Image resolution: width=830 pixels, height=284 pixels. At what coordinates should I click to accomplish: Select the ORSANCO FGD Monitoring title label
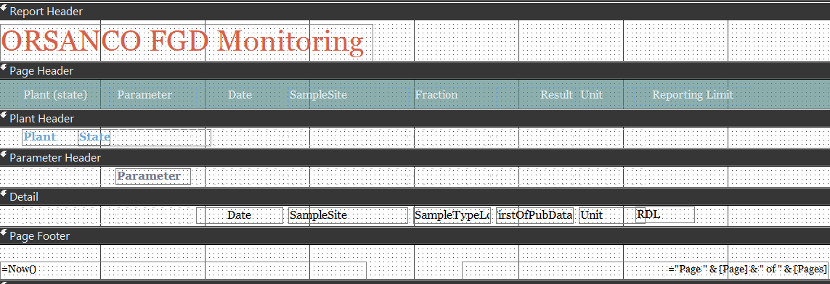click(x=187, y=42)
